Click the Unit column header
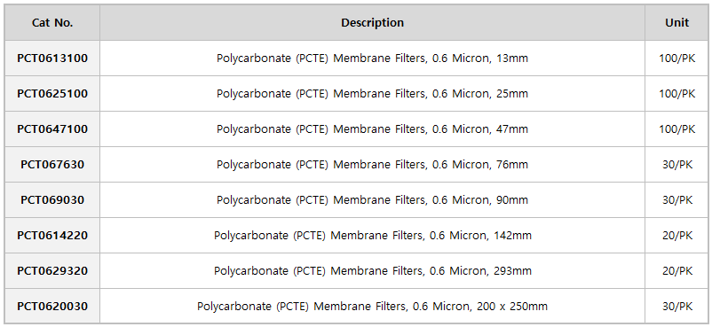The image size is (712, 327). click(x=677, y=23)
